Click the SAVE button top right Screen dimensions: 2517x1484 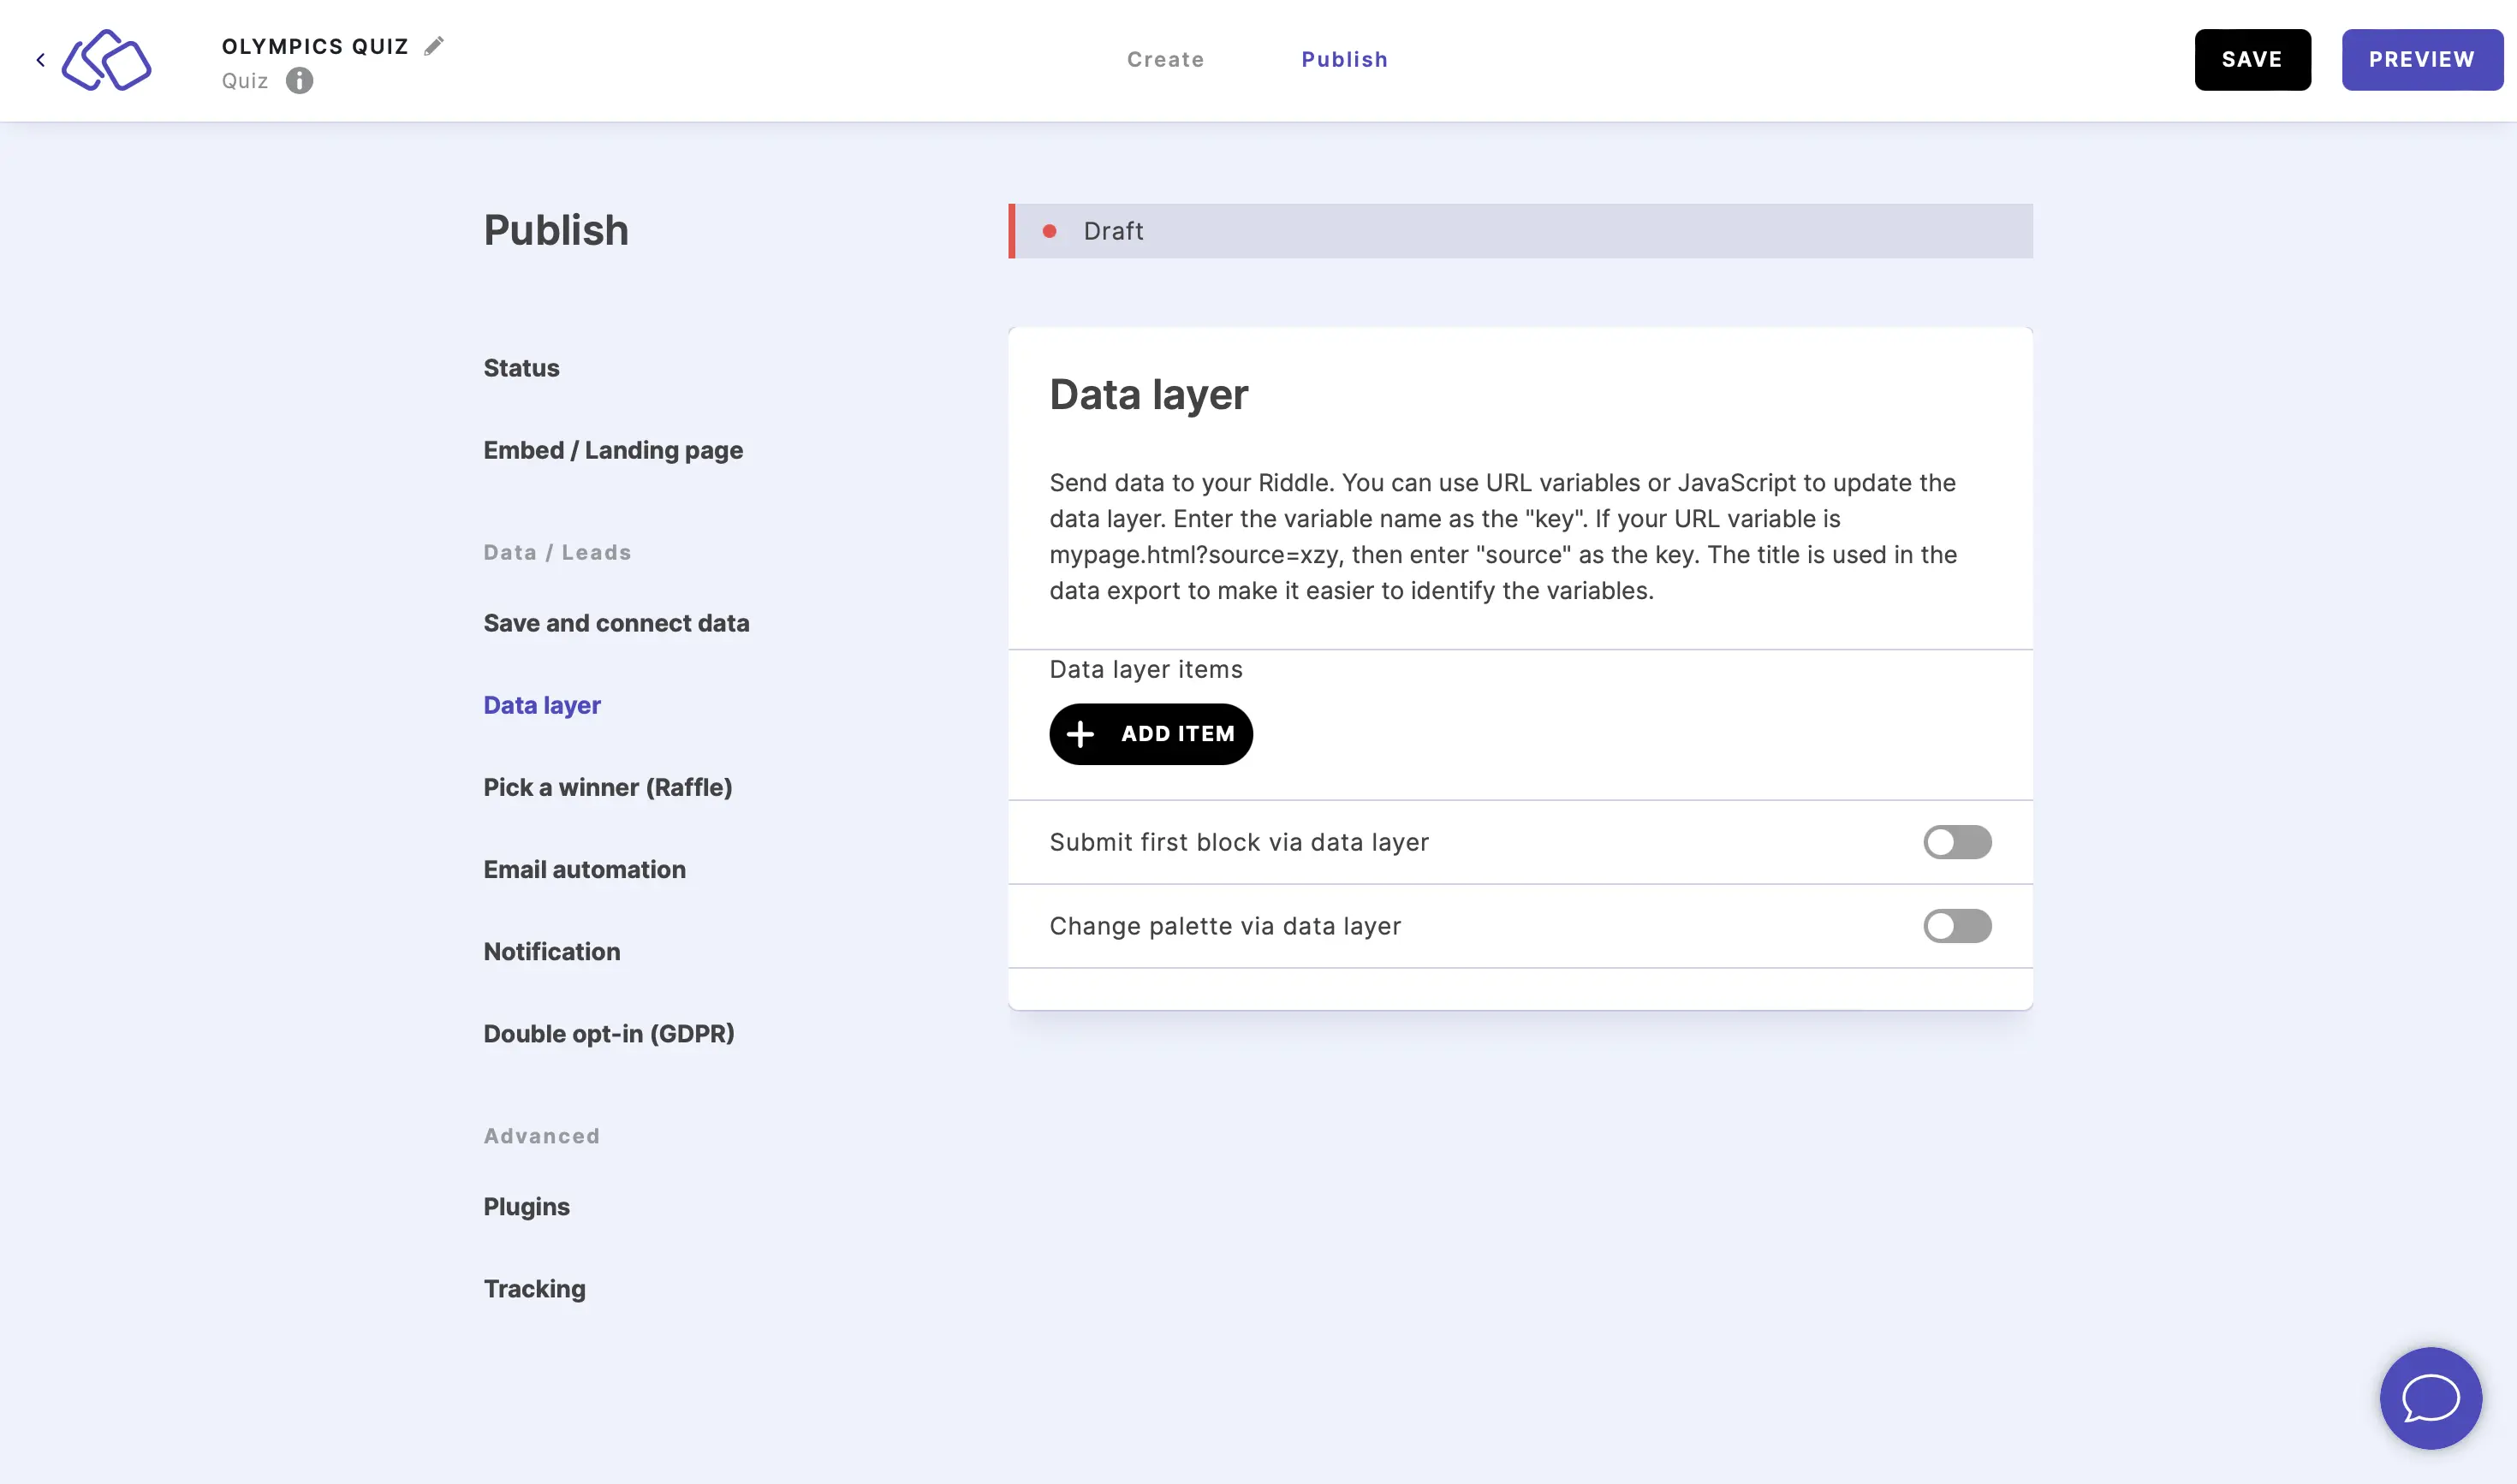(2252, 58)
